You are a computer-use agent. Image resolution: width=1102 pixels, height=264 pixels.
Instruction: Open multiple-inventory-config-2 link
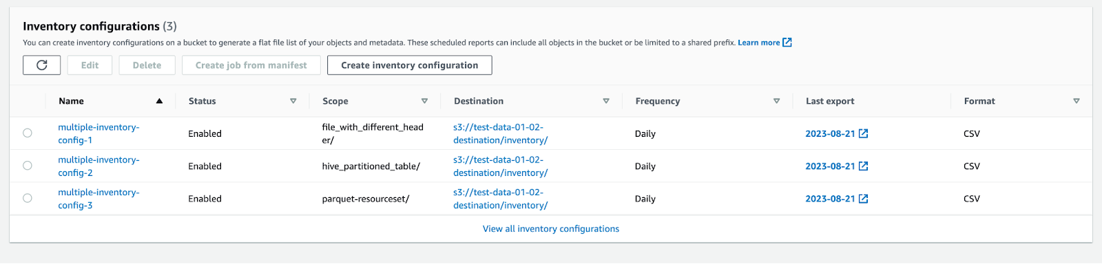click(98, 166)
